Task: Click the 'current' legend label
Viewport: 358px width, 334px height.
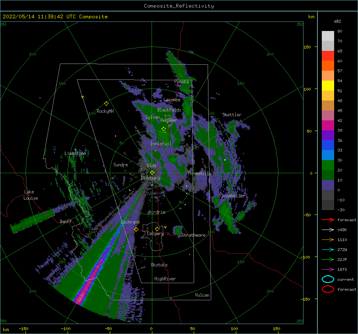Action: point(346,280)
